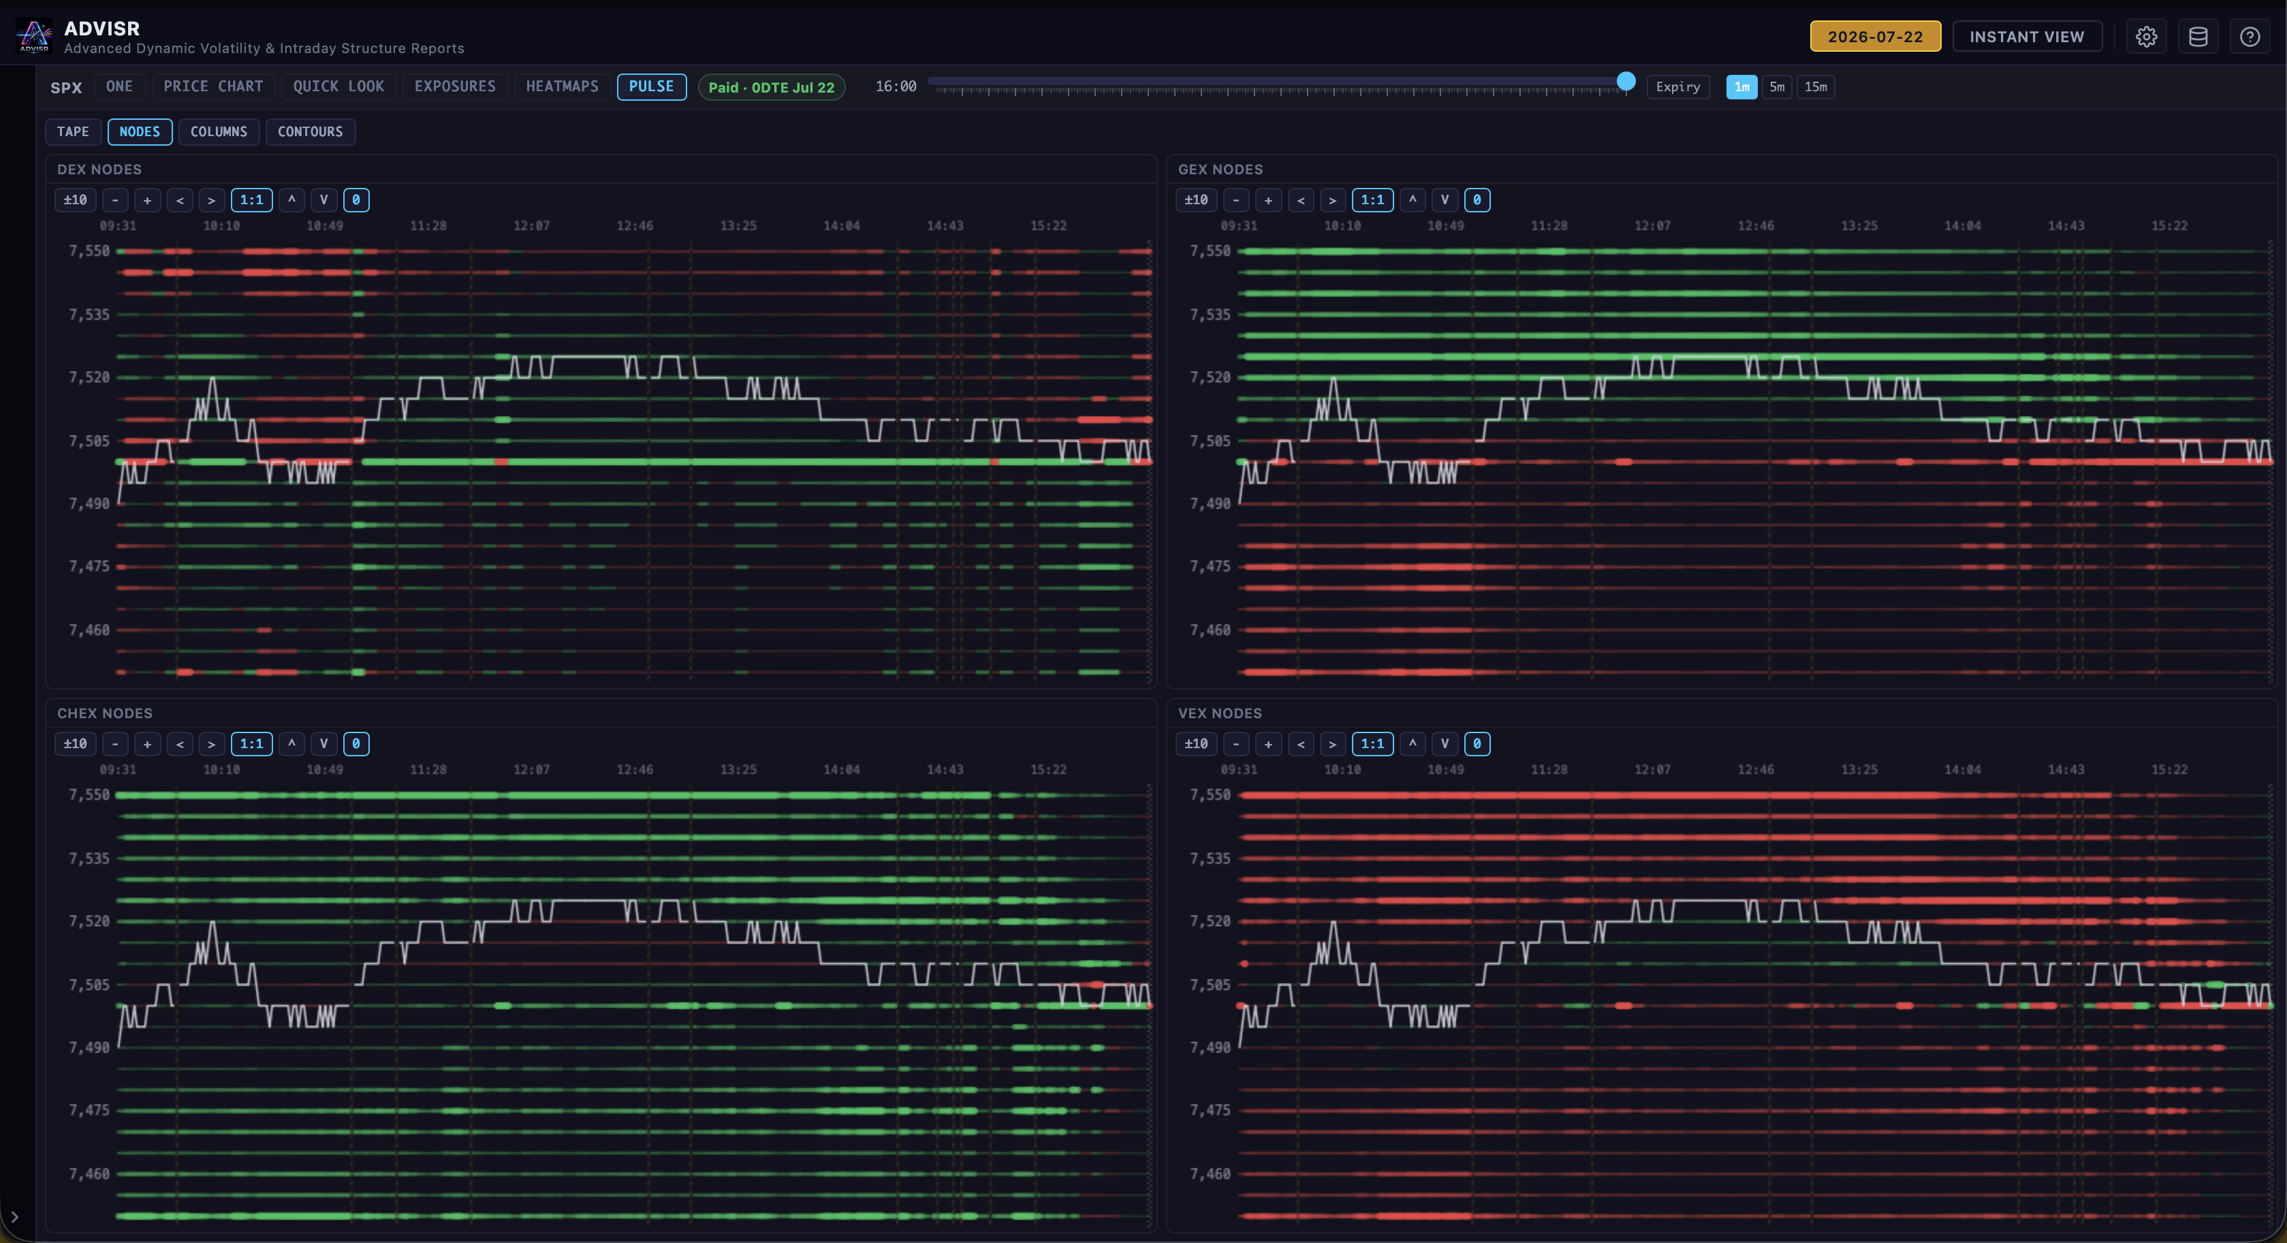Click the database stack icon
The width and height of the screenshot is (2287, 1243).
pos(2197,36)
